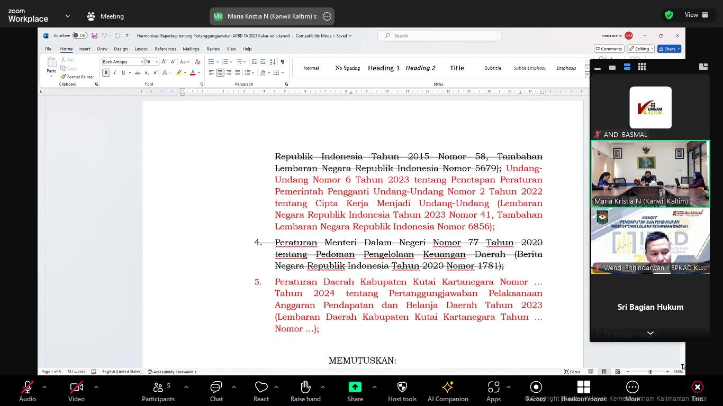The image size is (723, 406).
Task: Click Share button in Word
Action: (x=668, y=49)
